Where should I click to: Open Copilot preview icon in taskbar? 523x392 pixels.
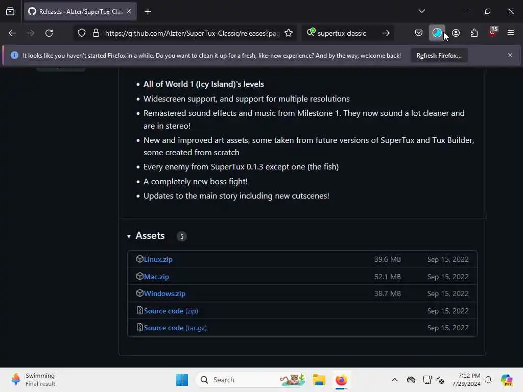tap(507, 380)
